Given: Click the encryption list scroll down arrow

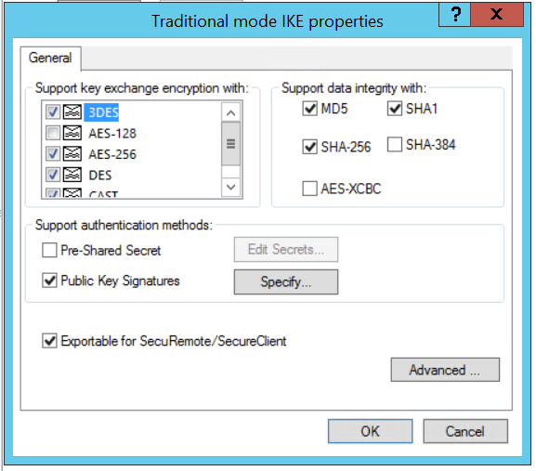Looking at the screenshot, I should (x=230, y=188).
